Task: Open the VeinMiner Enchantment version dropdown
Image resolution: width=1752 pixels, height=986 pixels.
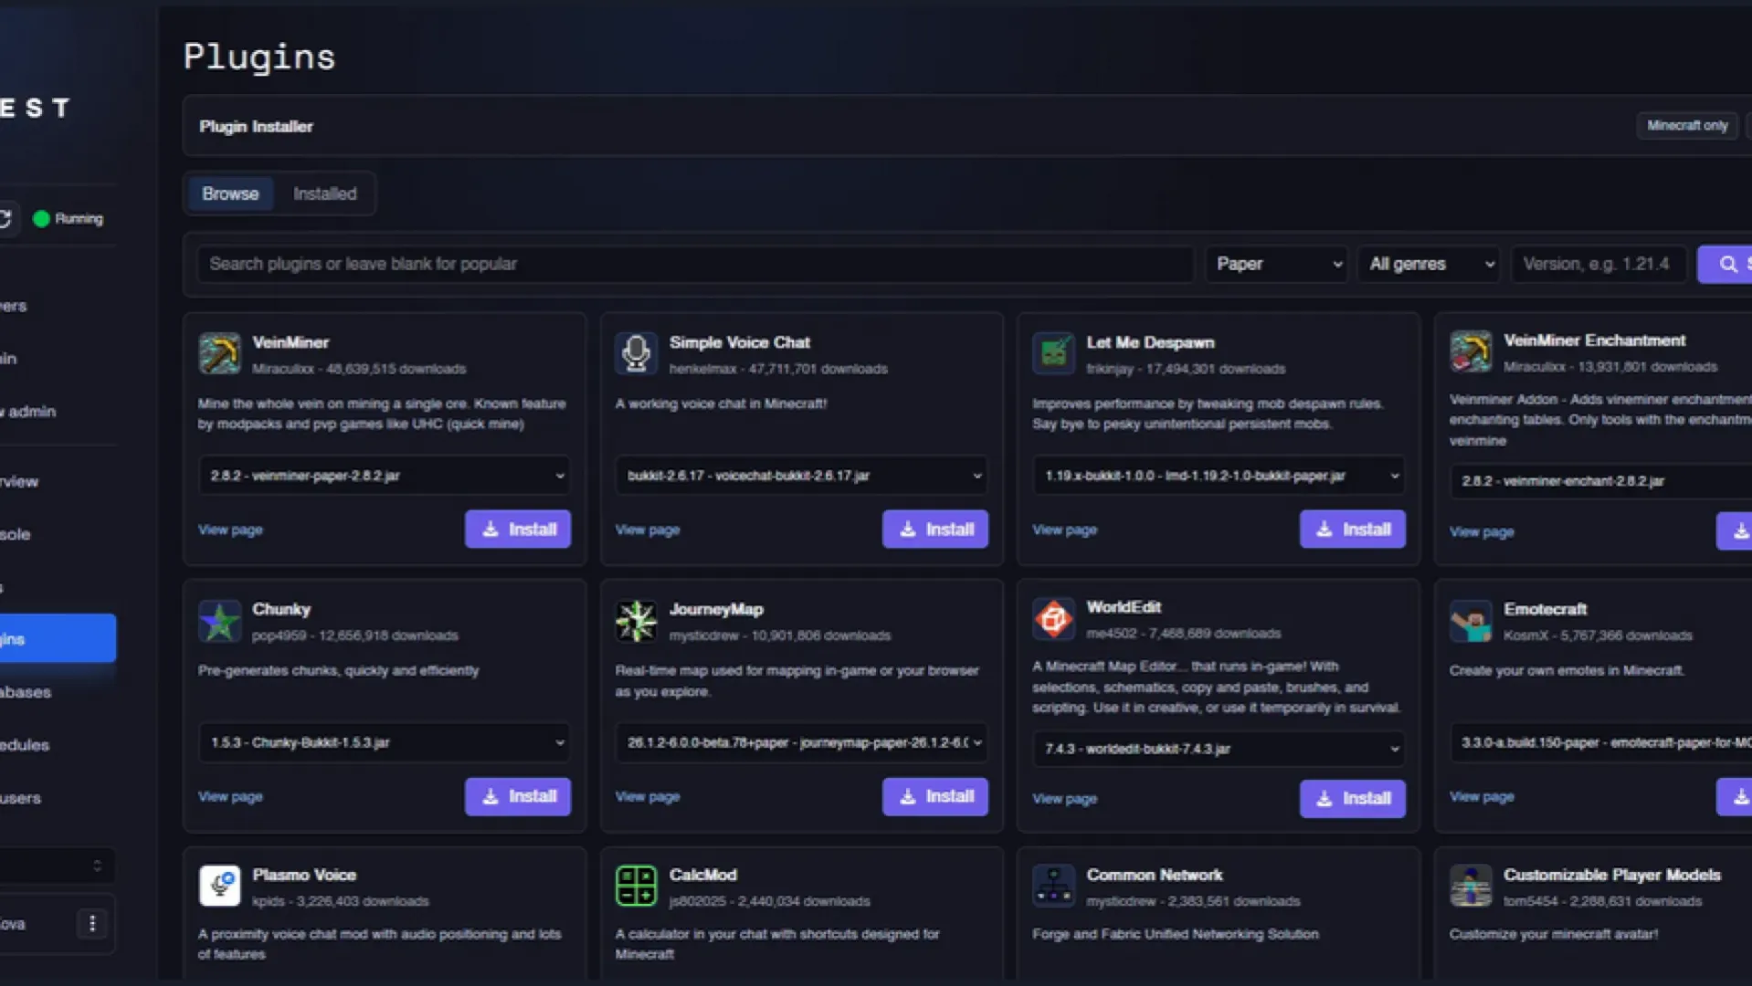Action: [x=1600, y=481]
